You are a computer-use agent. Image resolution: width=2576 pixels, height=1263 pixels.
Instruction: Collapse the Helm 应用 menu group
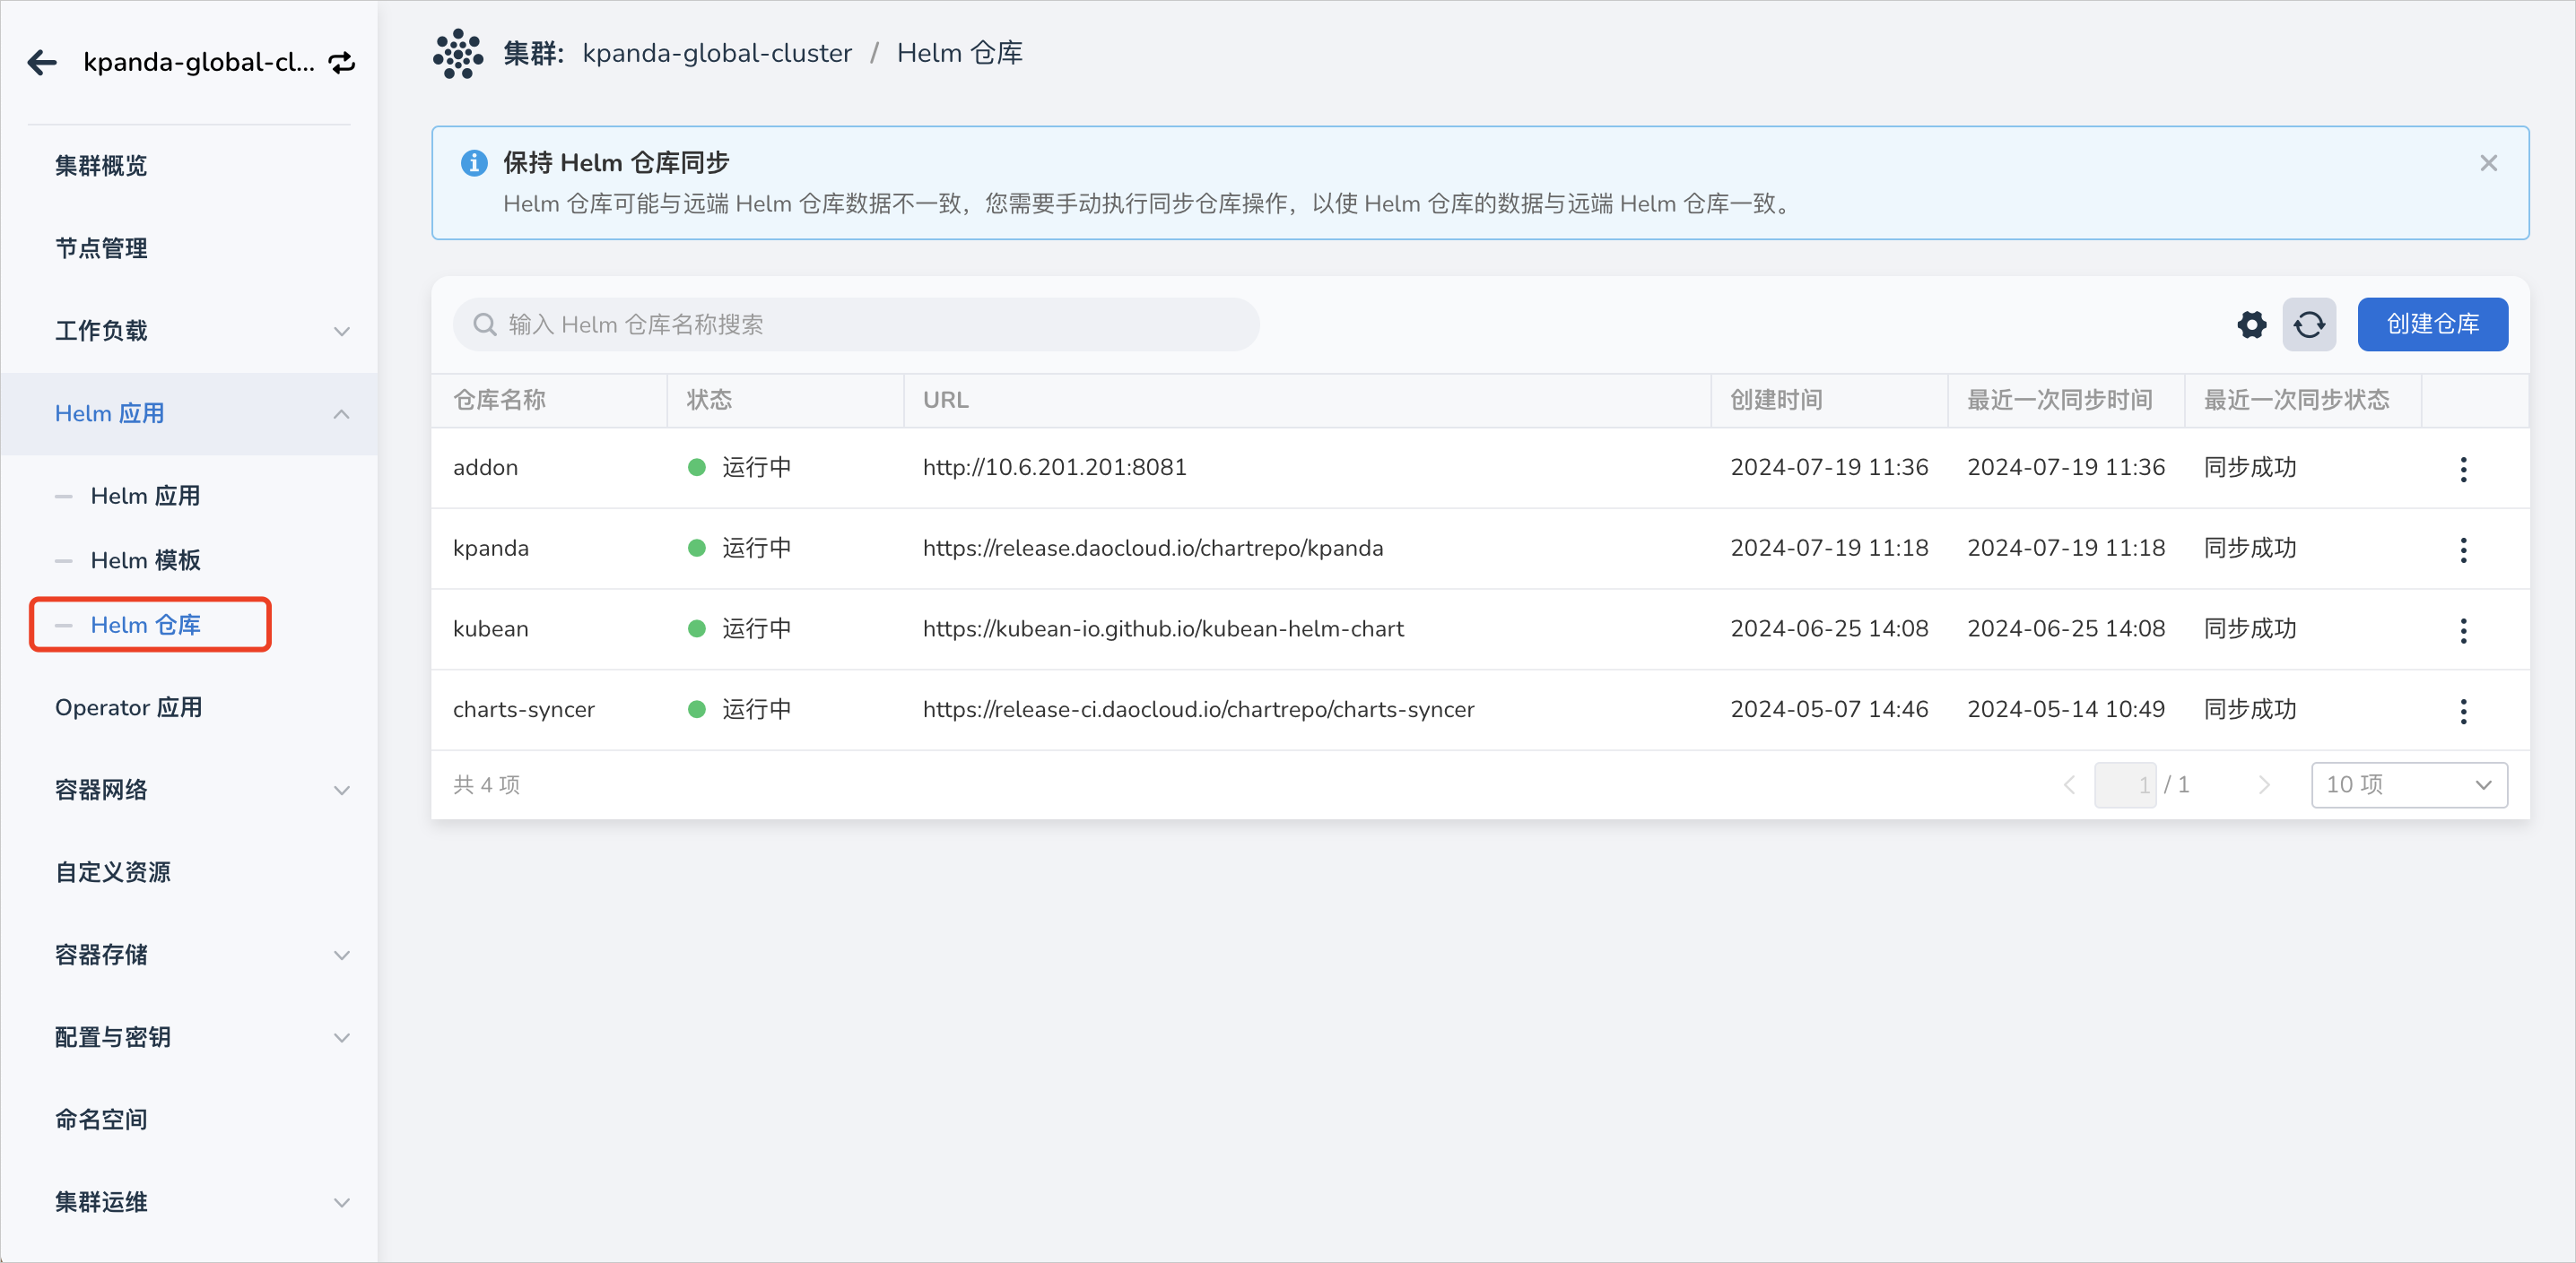(190, 413)
